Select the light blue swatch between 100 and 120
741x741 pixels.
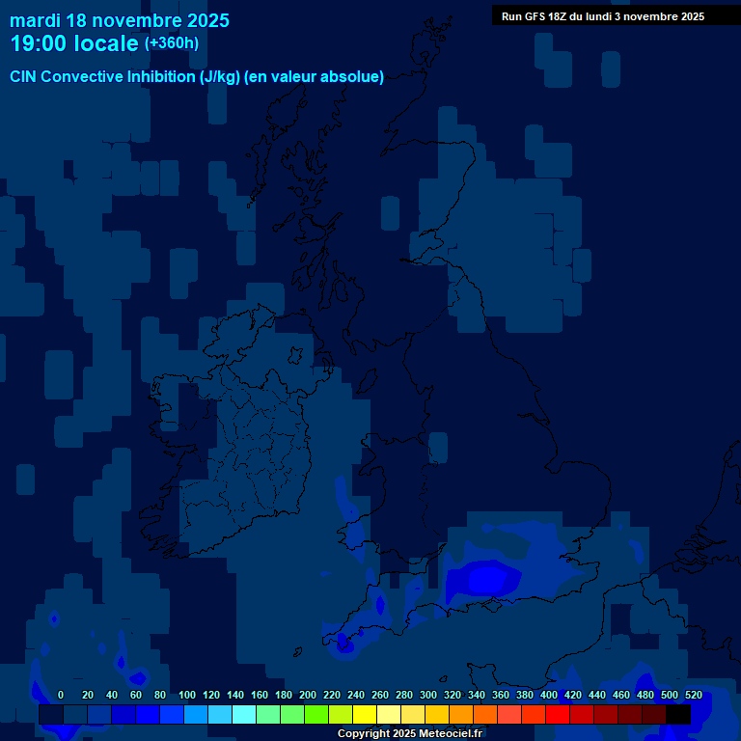[x=196, y=714]
